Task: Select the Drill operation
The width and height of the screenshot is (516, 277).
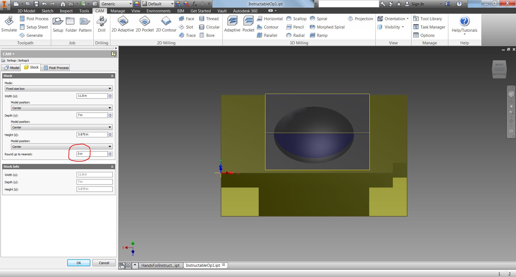Action: tap(101, 24)
